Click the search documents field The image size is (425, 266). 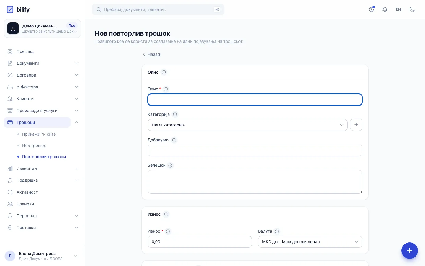coord(158,9)
